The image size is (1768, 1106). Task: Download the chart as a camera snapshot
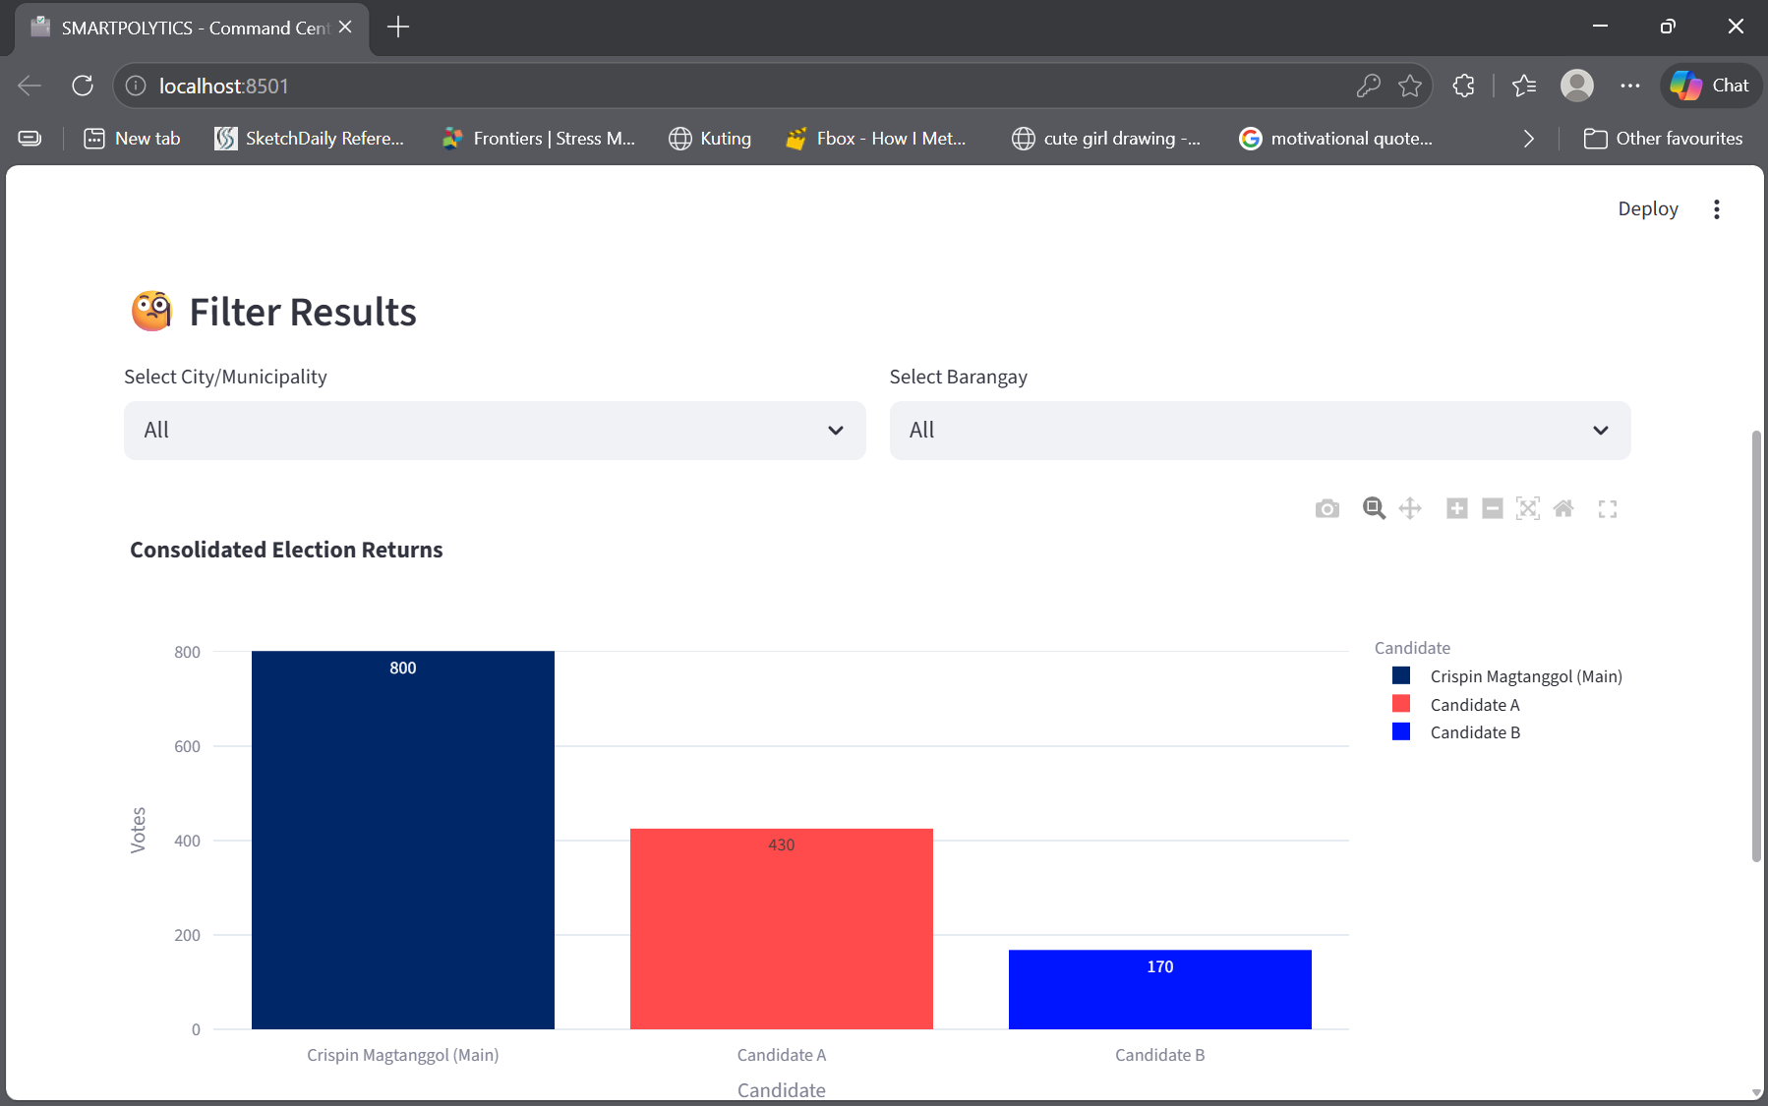[x=1327, y=508]
